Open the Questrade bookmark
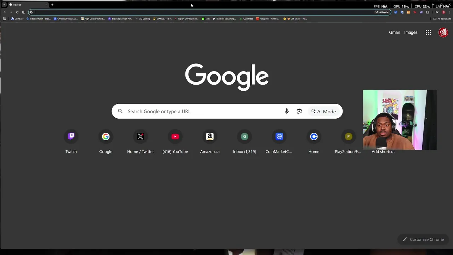Viewport: 453px width, 255px height. point(246,19)
